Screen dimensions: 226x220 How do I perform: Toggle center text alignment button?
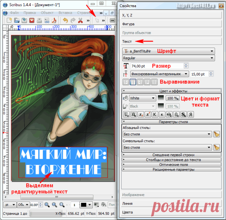pyautogui.click(x=133, y=82)
